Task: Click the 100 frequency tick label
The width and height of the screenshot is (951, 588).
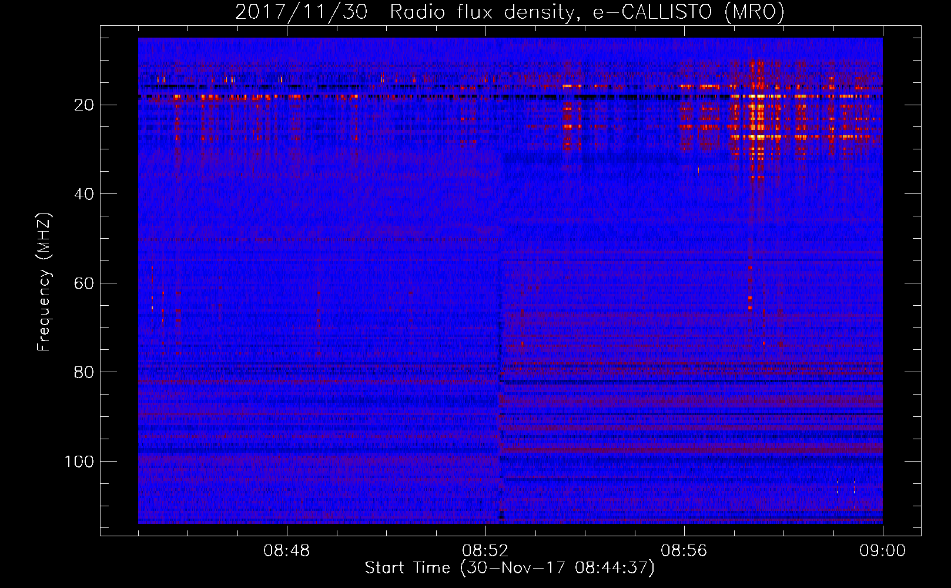Action: [79, 462]
